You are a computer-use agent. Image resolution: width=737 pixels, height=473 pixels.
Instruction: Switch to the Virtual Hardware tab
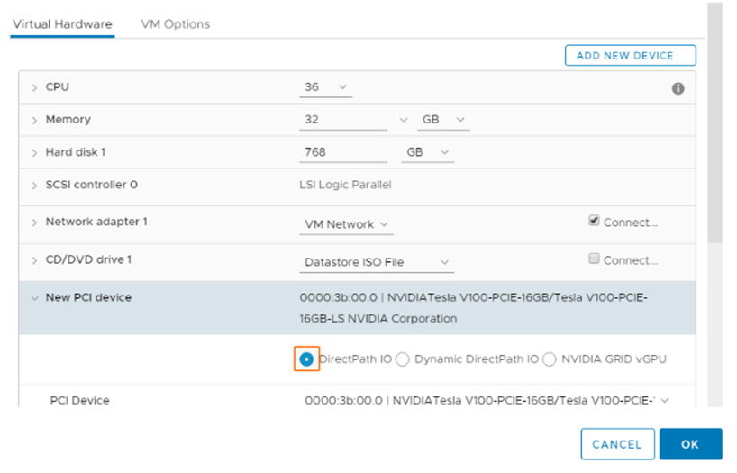(61, 24)
